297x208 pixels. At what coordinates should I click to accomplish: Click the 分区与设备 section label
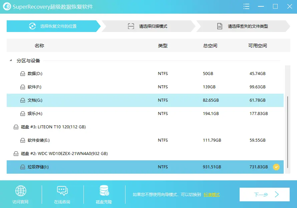pos(28,61)
